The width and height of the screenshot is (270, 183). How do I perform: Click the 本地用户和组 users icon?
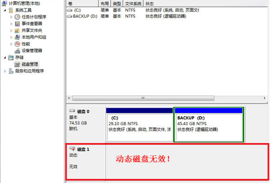[x=17, y=37]
